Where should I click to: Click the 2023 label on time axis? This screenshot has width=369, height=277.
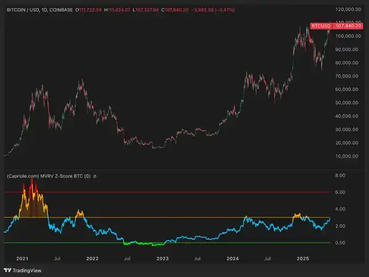click(162, 258)
